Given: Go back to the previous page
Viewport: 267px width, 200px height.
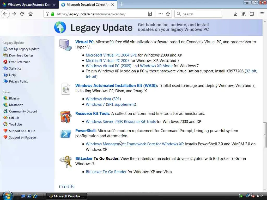Looking at the screenshot, I should pyautogui.click(x=5, y=14).
